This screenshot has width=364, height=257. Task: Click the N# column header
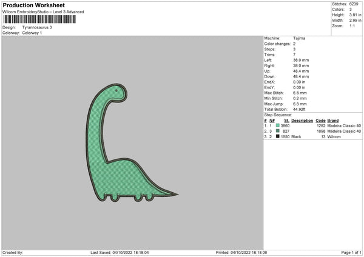[x=272, y=120]
